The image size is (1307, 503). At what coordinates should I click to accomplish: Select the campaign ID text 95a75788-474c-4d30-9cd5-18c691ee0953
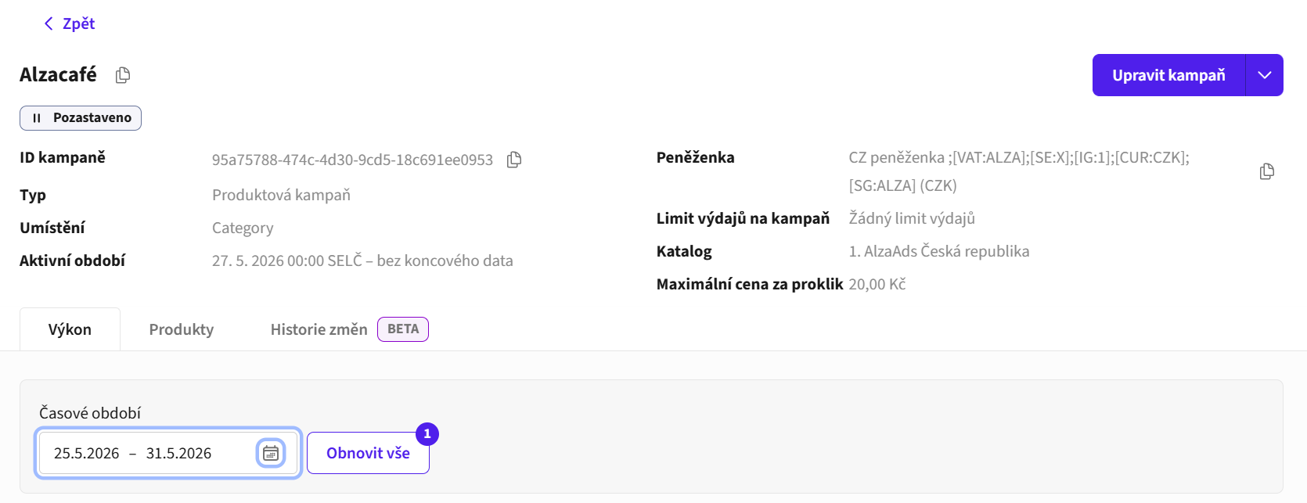(352, 160)
